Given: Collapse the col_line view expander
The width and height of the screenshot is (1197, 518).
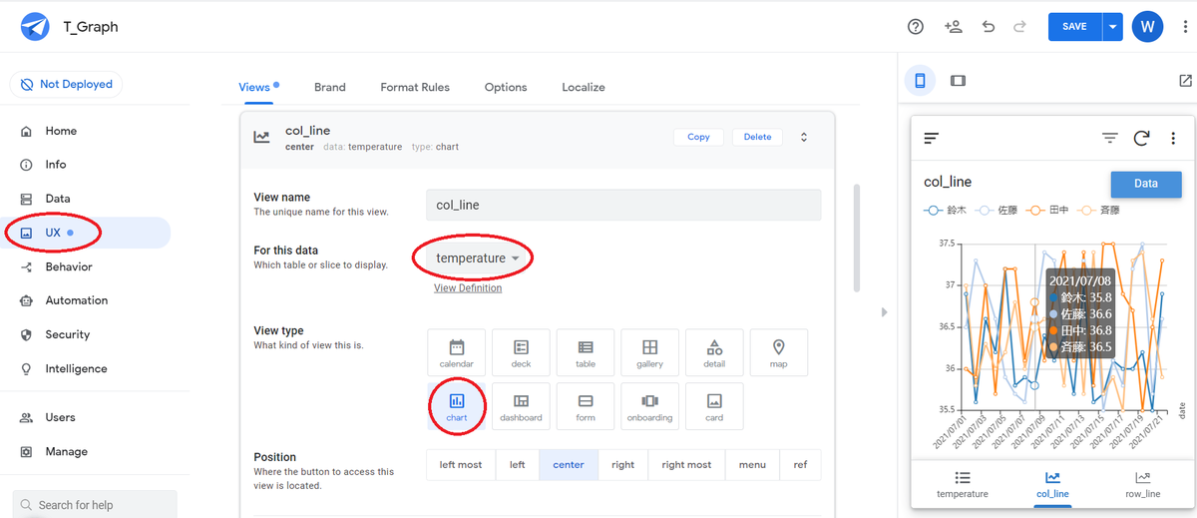Looking at the screenshot, I should pos(804,137).
